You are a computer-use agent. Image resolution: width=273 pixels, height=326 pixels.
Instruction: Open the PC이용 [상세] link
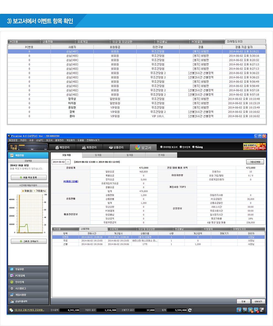pos(71,181)
